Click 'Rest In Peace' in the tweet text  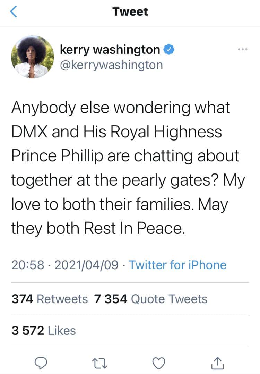(x=132, y=228)
